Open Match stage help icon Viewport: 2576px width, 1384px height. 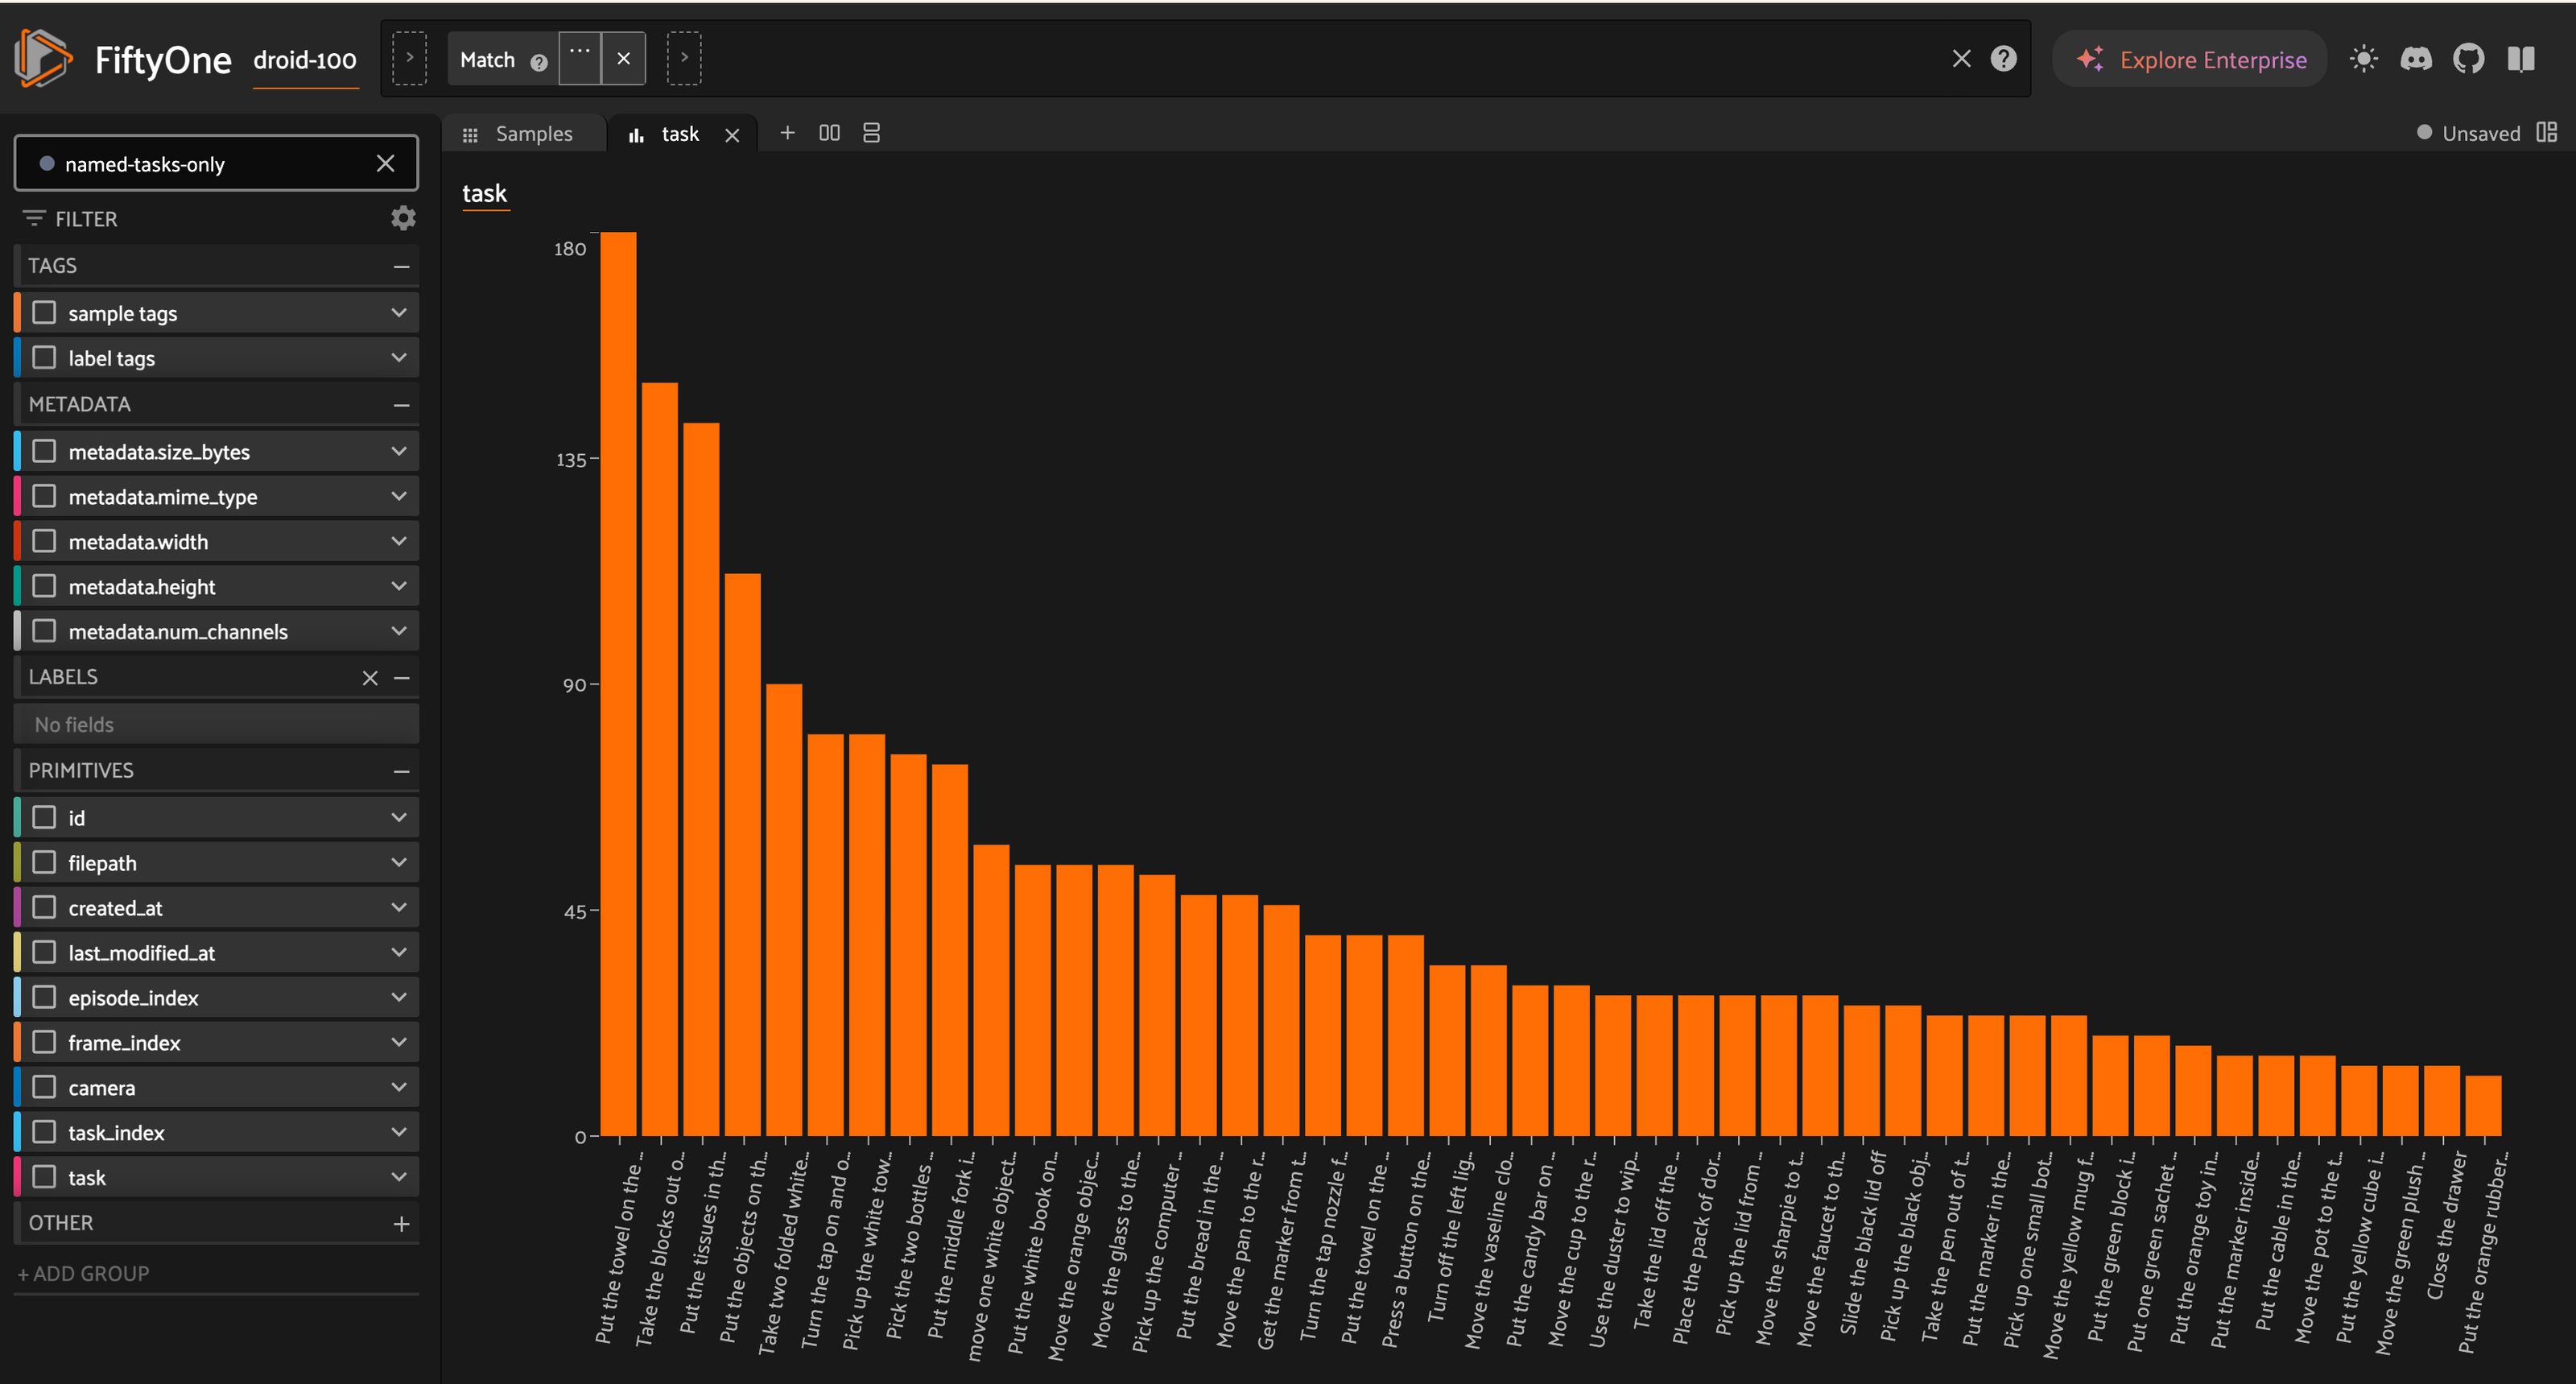[x=539, y=62]
